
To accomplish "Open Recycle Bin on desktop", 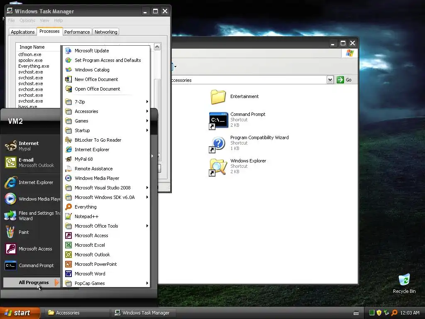I will pos(404,283).
